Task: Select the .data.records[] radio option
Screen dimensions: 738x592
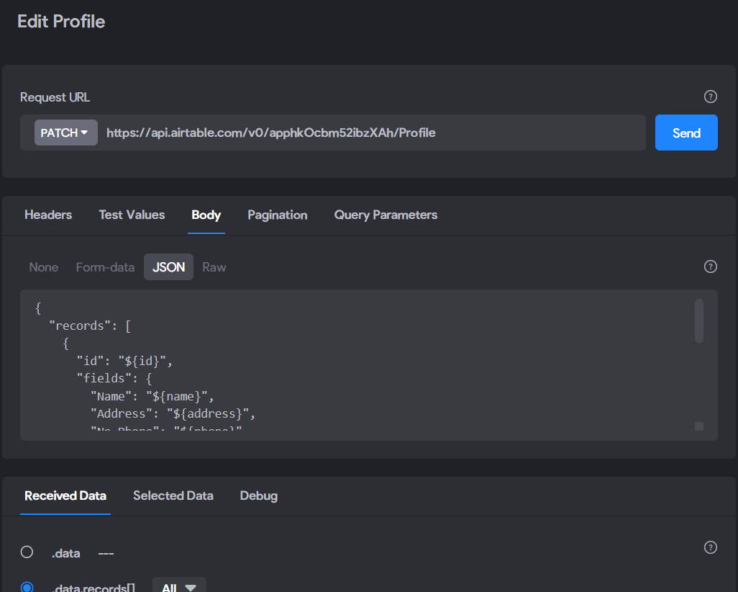Action: (x=27, y=587)
